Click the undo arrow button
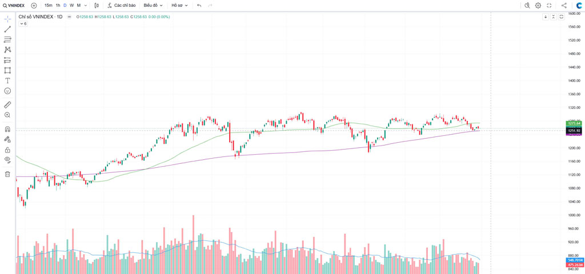This screenshot has height=274, width=585. coord(199,6)
